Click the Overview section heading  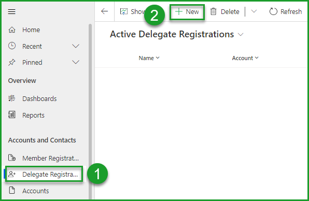22,80
